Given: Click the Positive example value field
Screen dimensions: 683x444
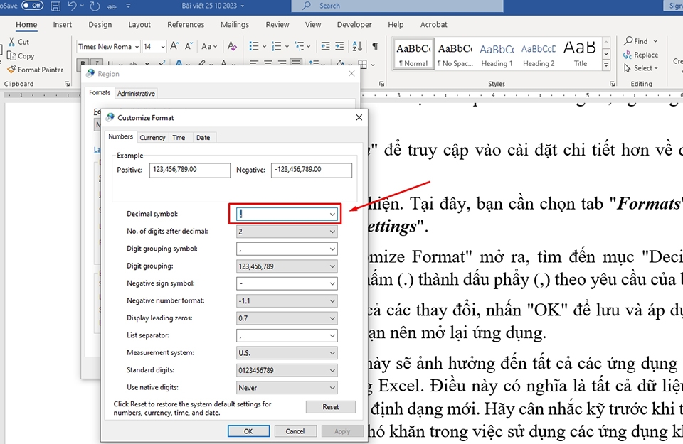Looking at the screenshot, I should [x=189, y=170].
